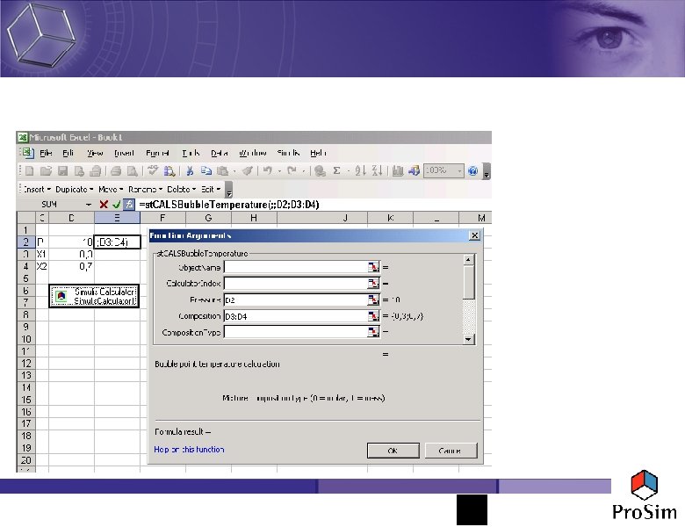Click the range selector icon for ObjectName
Image resolution: width=685 pixels, height=527 pixels.
[373, 267]
